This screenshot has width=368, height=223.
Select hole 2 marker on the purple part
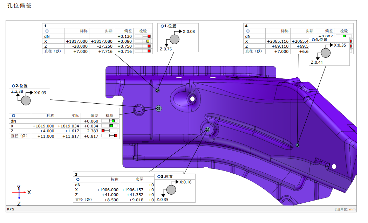coord(158,109)
